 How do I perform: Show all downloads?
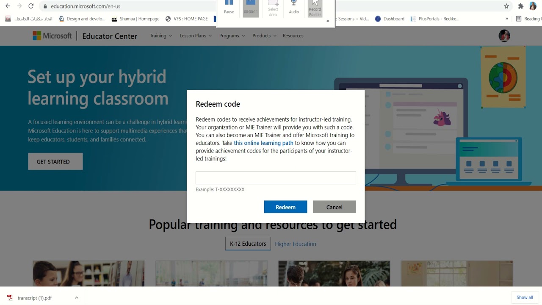click(x=525, y=297)
